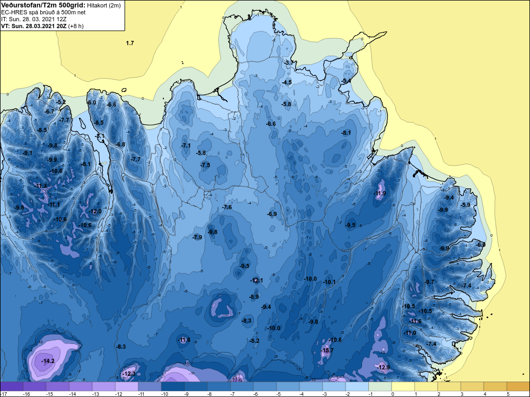Select the -7.9 temperature label
The width and height of the screenshot is (530, 397).
[x=197, y=237]
